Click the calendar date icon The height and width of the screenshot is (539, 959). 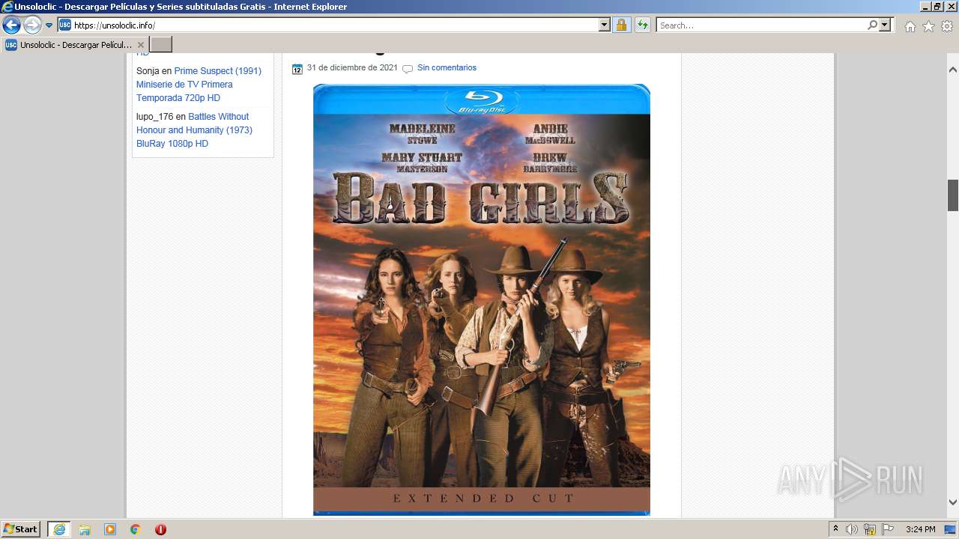point(297,69)
